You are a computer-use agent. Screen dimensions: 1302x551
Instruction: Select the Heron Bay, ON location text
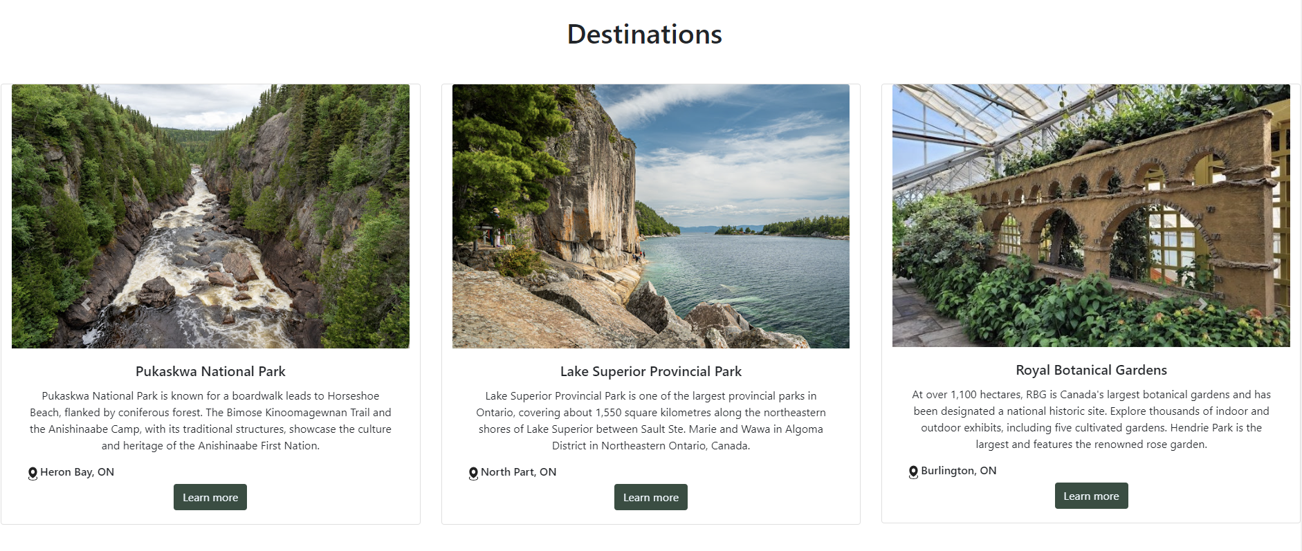77,472
